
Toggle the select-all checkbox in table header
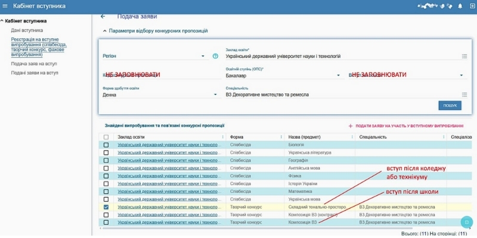(106, 137)
